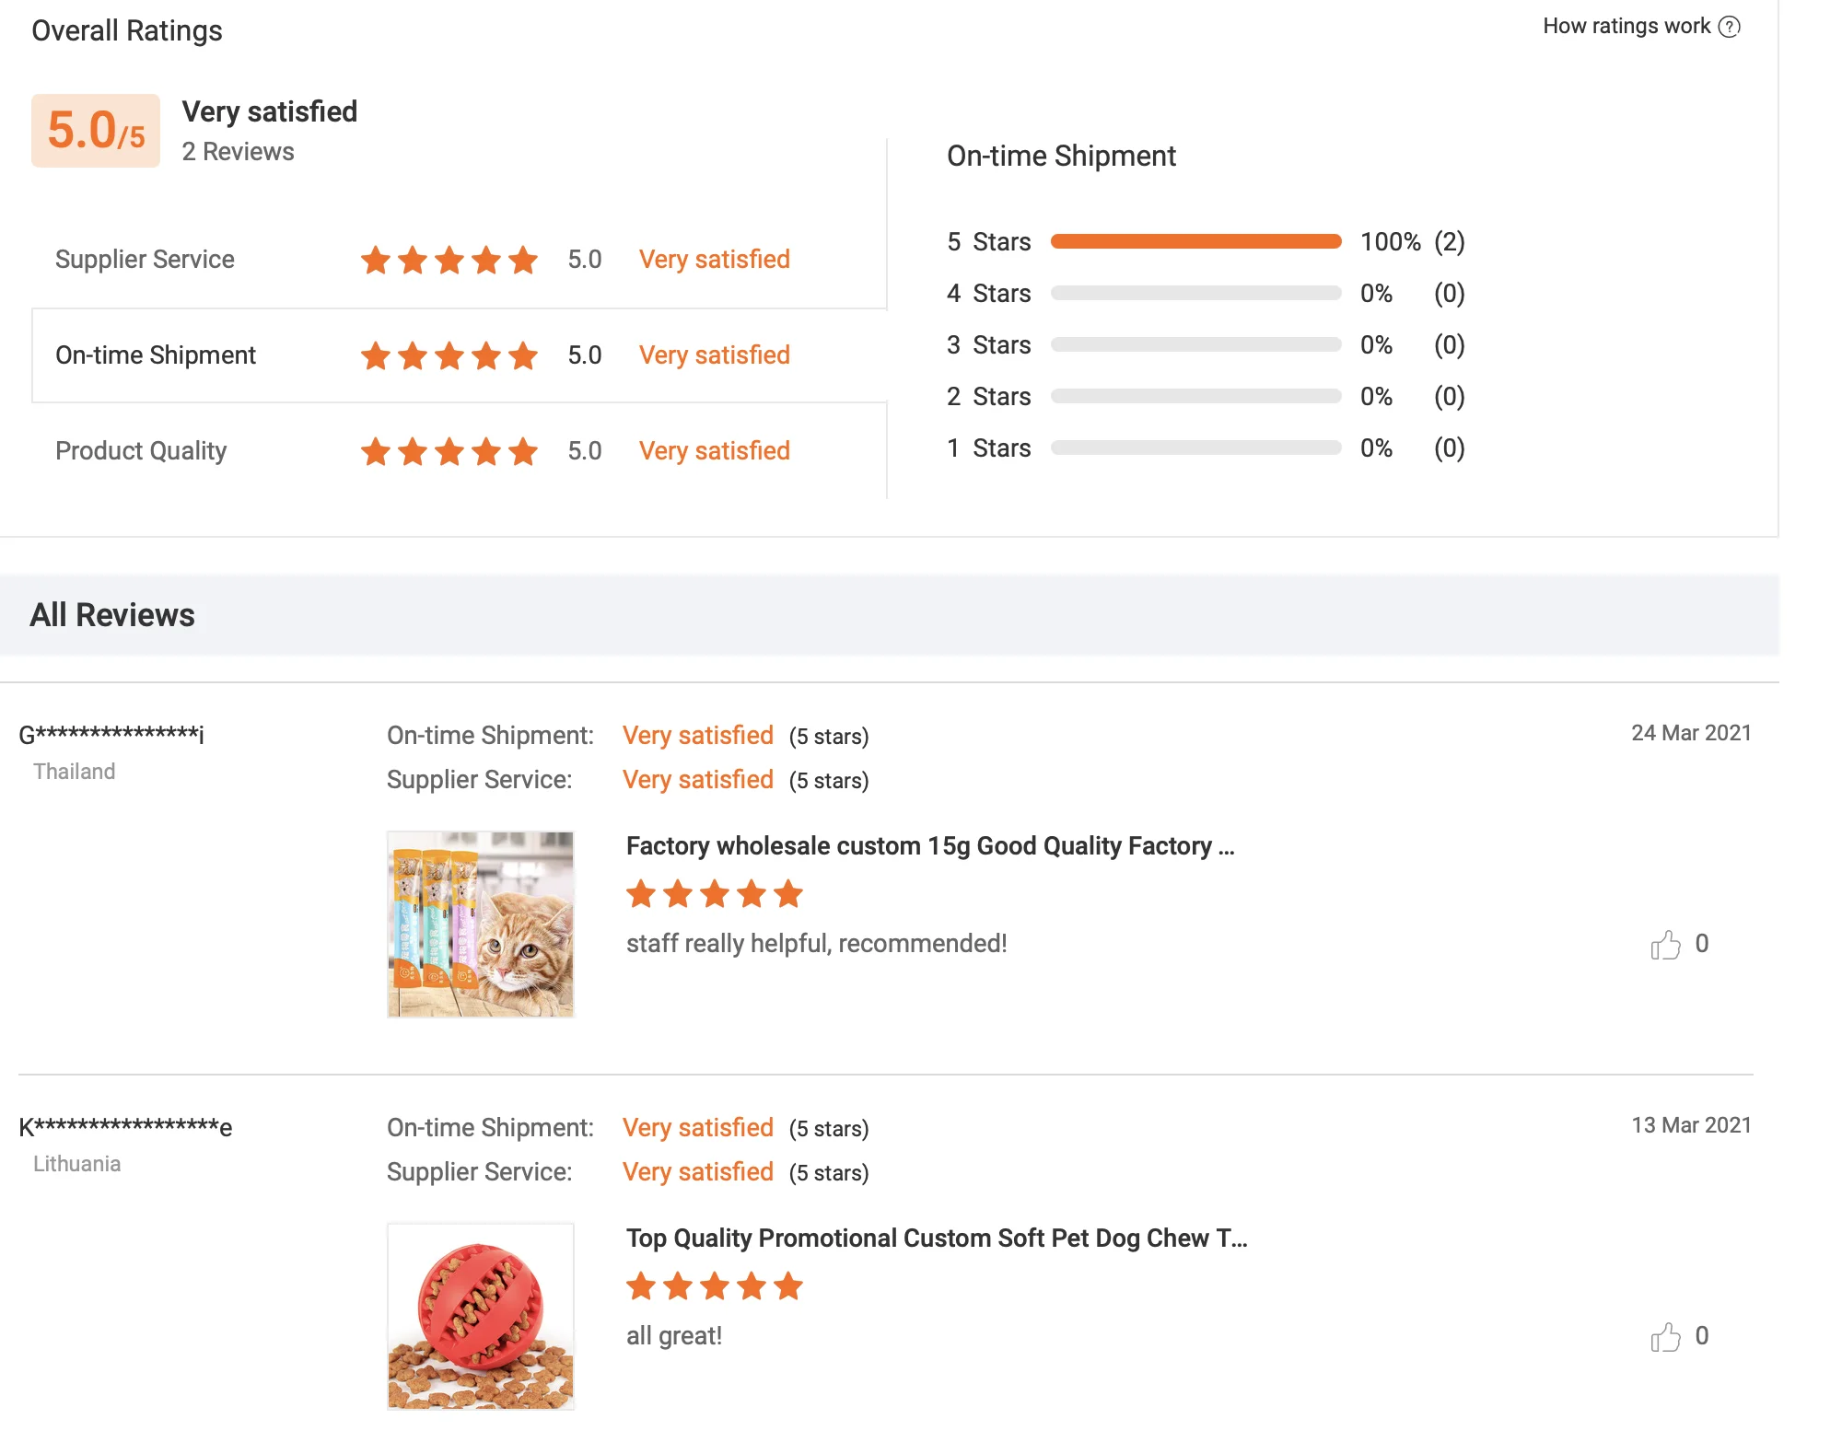The height and width of the screenshot is (1442, 1842).
Task: Click the Product Quality star rating
Action: (449, 451)
